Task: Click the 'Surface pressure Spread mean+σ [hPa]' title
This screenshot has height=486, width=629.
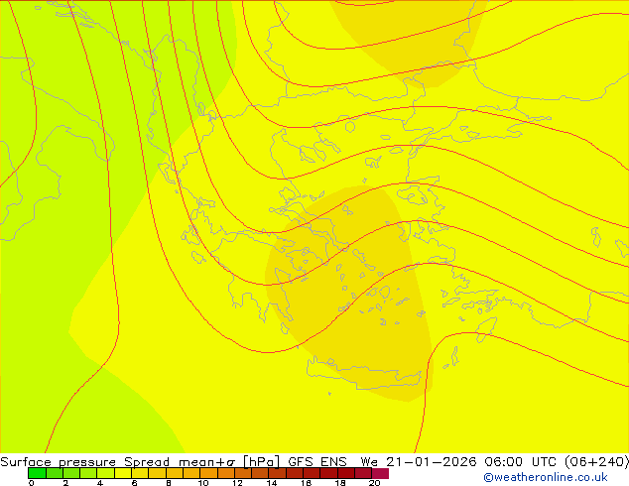Action: (x=139, y=462)
